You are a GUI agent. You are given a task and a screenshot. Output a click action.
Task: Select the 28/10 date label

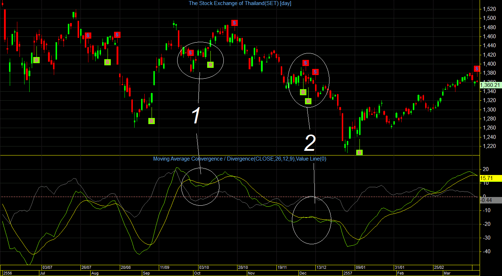tap(243, 268)
